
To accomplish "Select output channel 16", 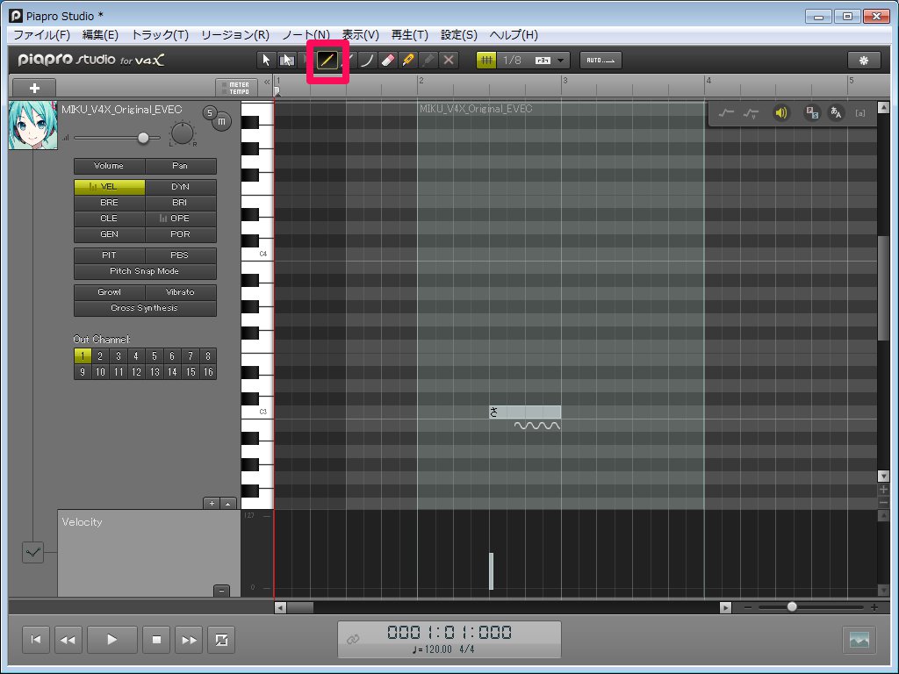I will point(208,372).
